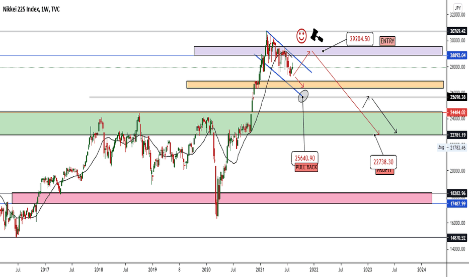Viewport: 469px width, 277px height.
Task: Click the 22738.30 callout box
Action: (383, 162)
